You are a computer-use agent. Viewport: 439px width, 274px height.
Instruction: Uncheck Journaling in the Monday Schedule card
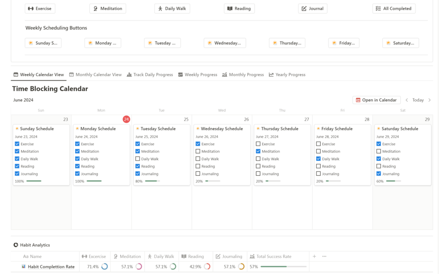click(77, 174)
